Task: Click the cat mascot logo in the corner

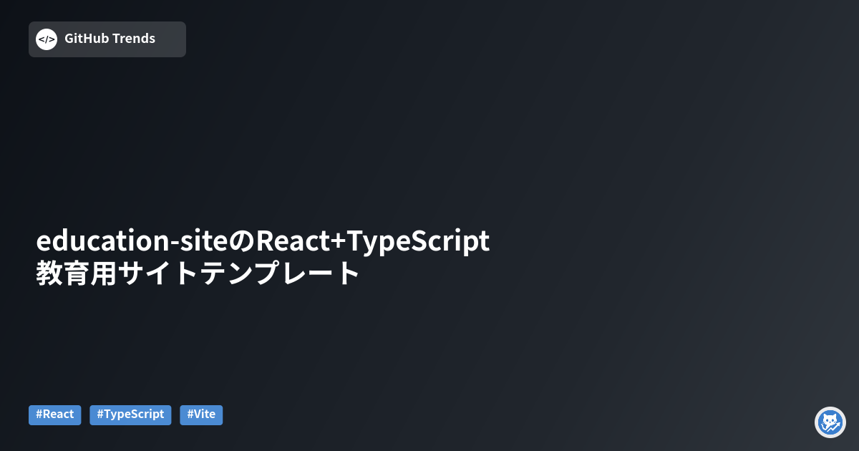Action: tap(830, 422)
